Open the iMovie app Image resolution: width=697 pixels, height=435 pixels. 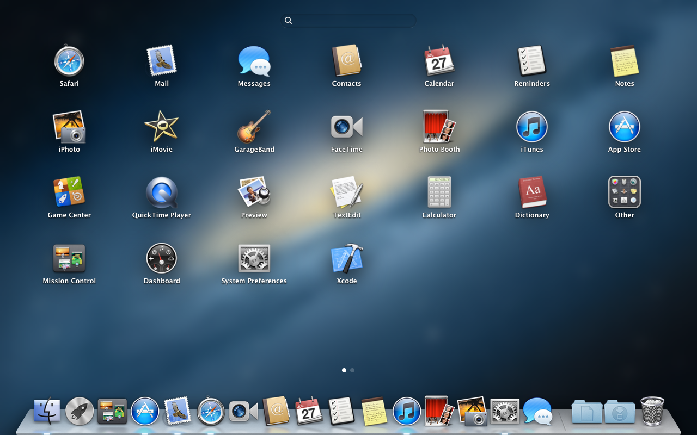click(x=162, y=127)
